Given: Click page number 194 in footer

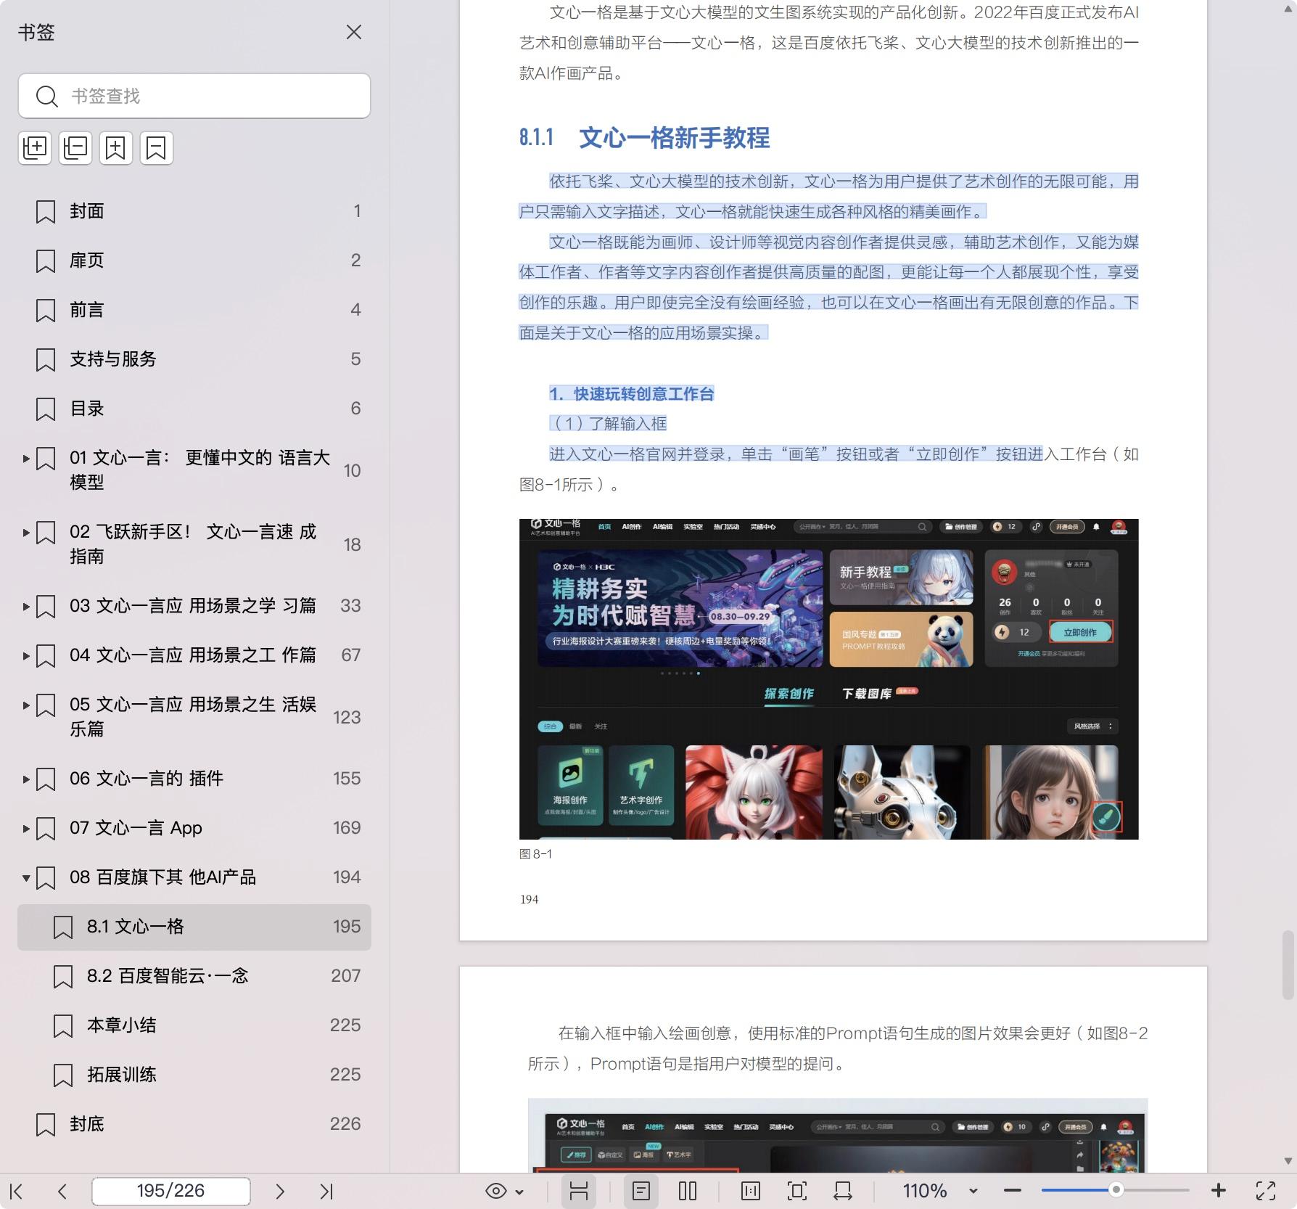Looking at the screenshot, I should click(530, 900).
